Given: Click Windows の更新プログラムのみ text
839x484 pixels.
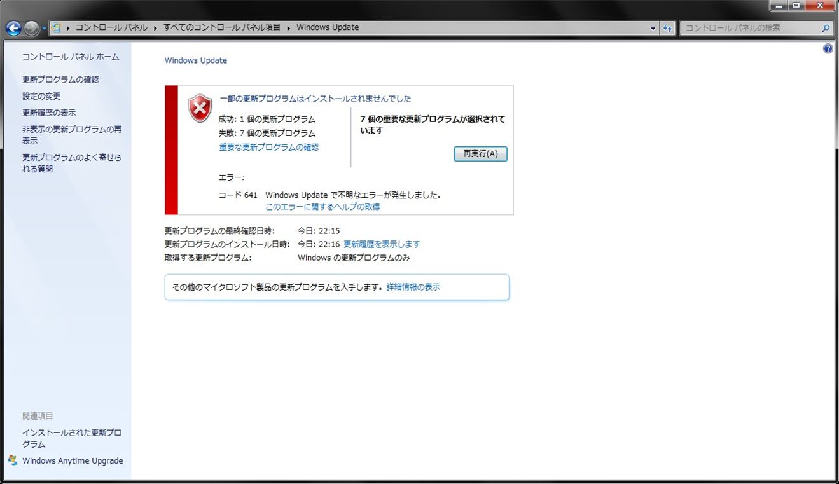Looking at the screenshot, I should pyautogui.click(x=354, y=258).
